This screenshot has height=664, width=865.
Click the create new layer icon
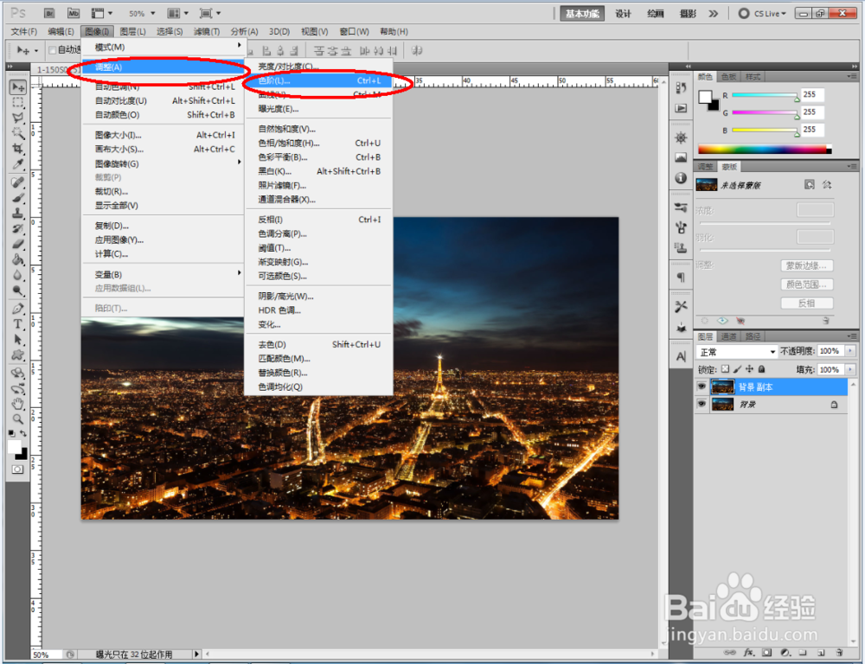click(x=821, y=653)
